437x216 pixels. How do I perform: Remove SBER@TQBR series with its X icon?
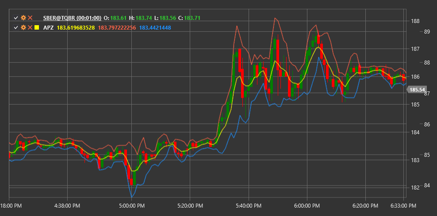pyautogui.click(x=30, y=18)
